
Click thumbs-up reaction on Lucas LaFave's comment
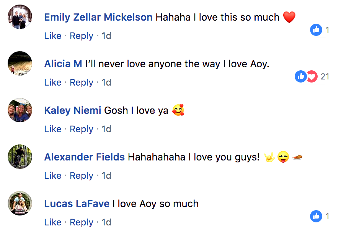(x=316, y=217)
